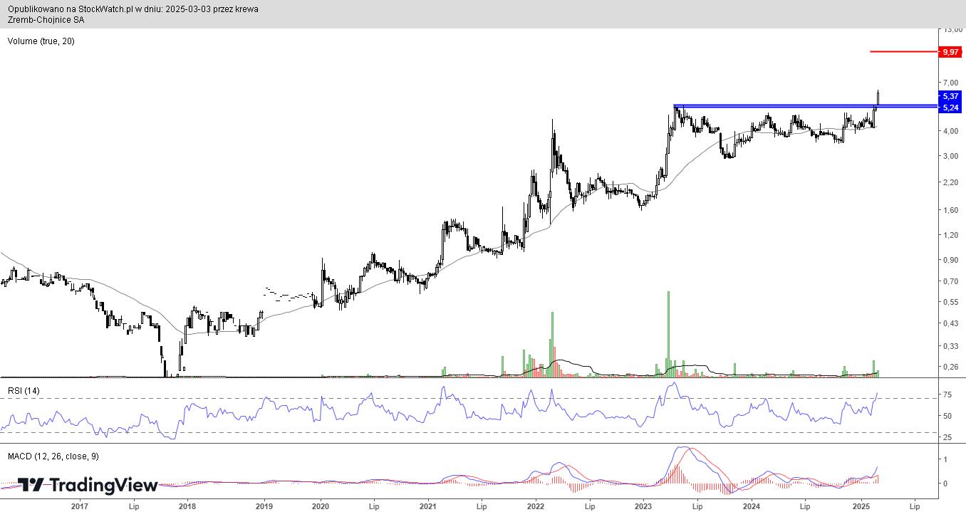Click the 2024 year label on time axis
Screen dimensions: 966x512
tap(751, 506)
